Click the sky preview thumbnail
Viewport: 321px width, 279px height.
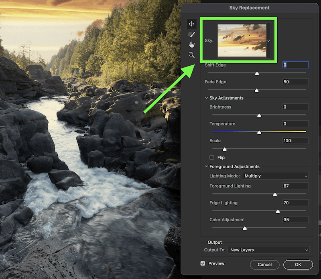[x=242, y=40]
